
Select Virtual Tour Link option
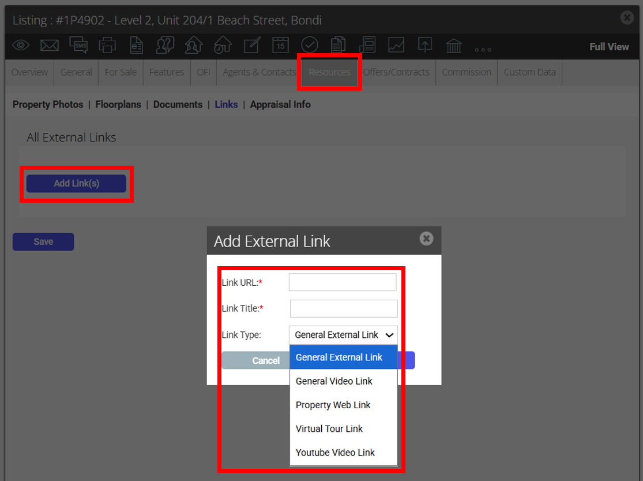[344, 429]
